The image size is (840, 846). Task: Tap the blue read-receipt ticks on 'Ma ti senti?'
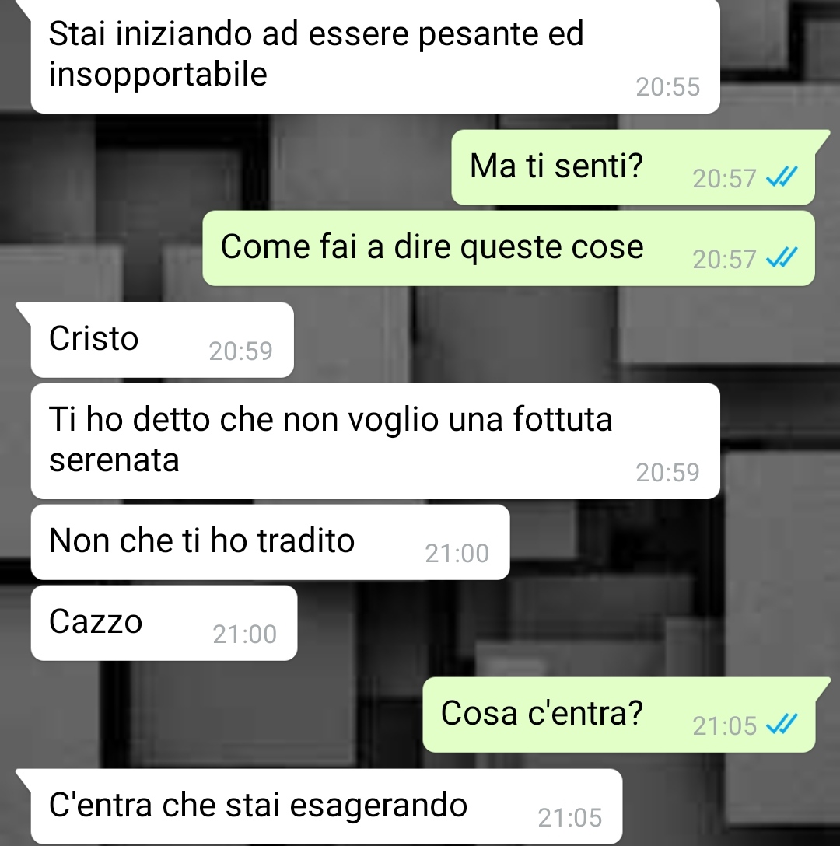pyautogui.click(x=782, y=177)
